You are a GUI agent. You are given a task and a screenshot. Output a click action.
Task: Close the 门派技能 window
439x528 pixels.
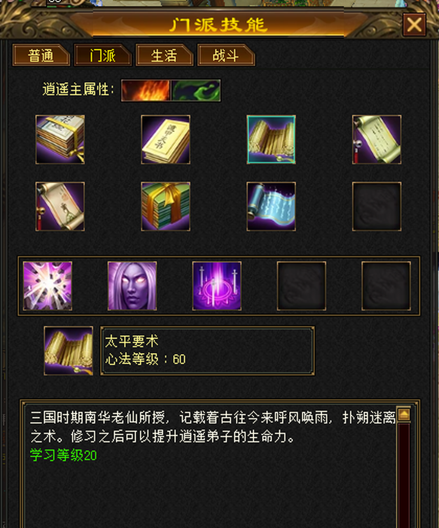click(x=414, y=25)
